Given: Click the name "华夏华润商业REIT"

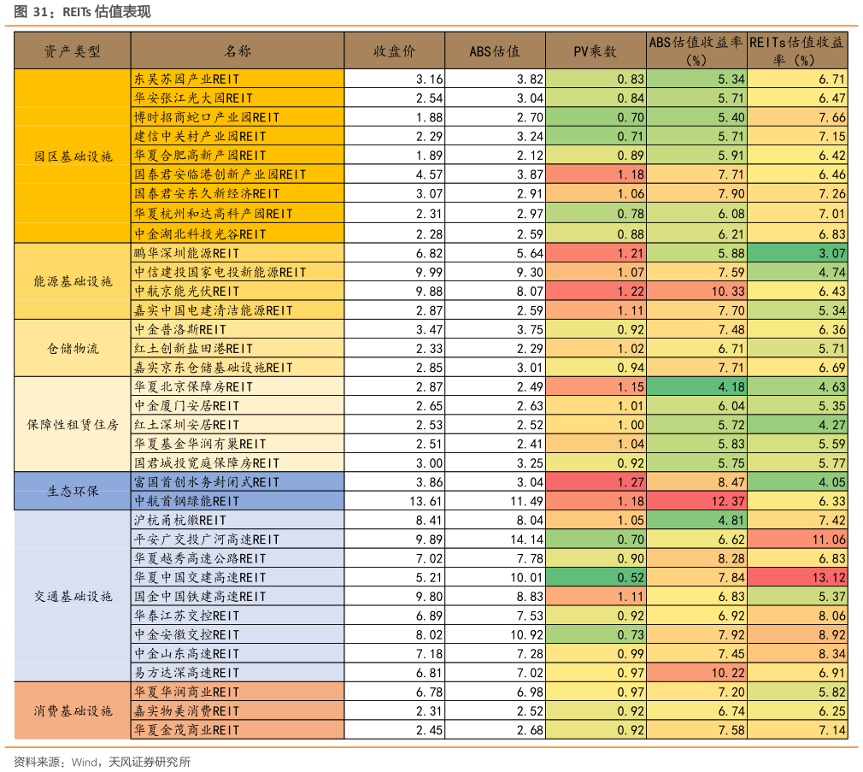Looking at the screenshot, I should click(187, 692).
